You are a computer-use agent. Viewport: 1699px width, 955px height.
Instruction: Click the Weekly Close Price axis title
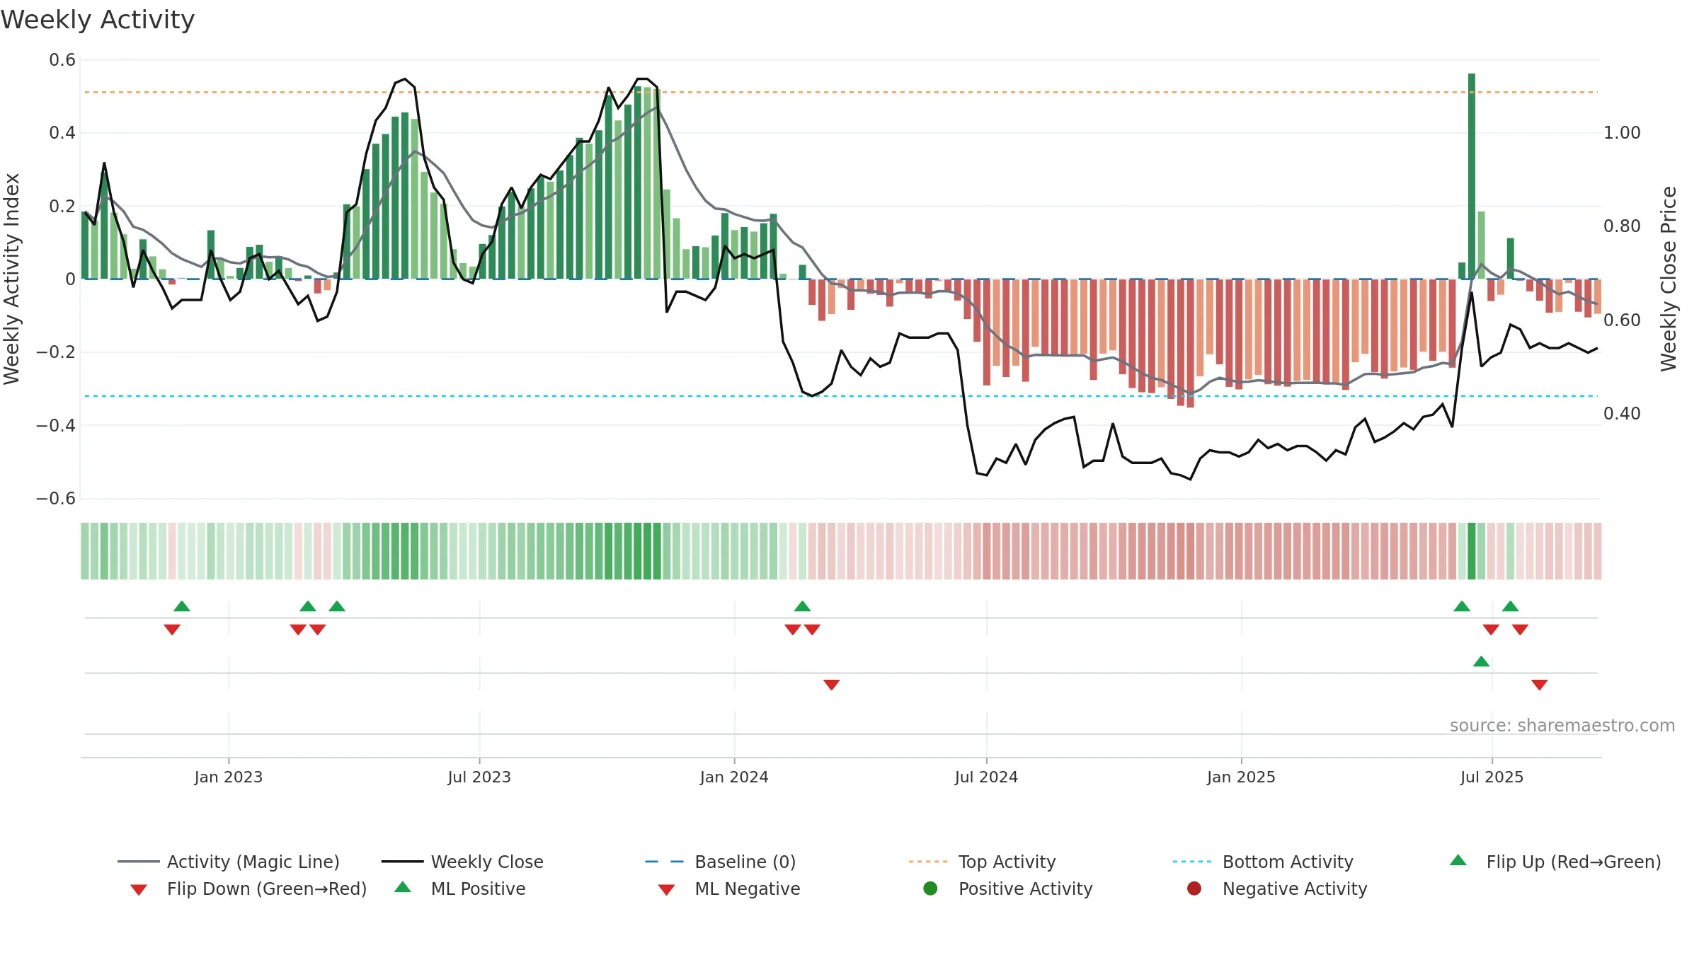1669,279
